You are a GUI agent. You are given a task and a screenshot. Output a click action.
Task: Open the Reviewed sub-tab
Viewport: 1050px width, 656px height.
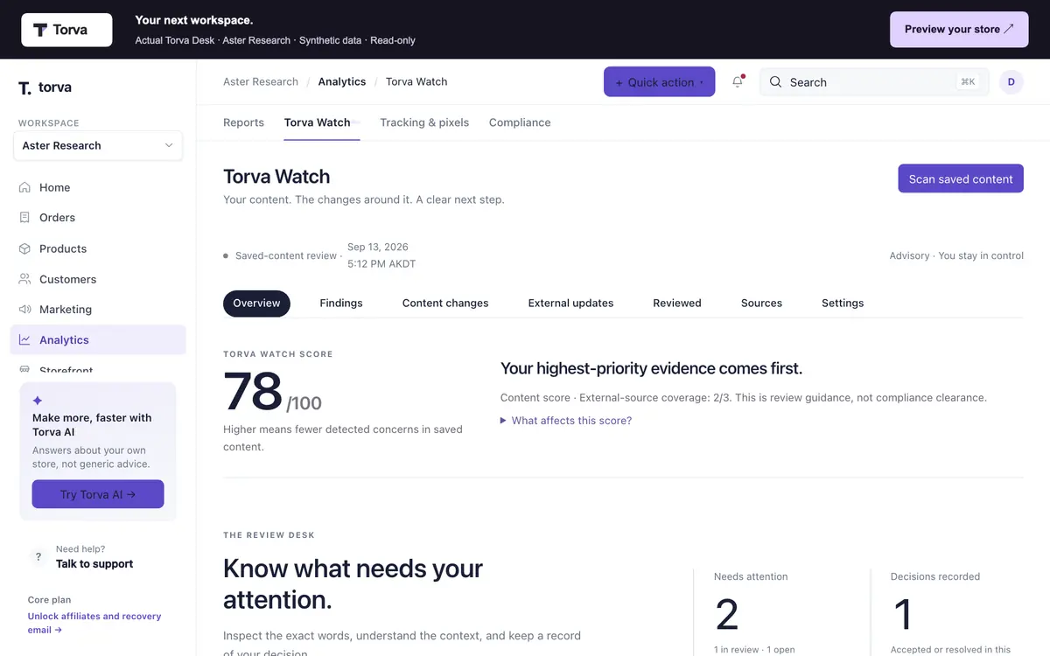tap(677, 303)
